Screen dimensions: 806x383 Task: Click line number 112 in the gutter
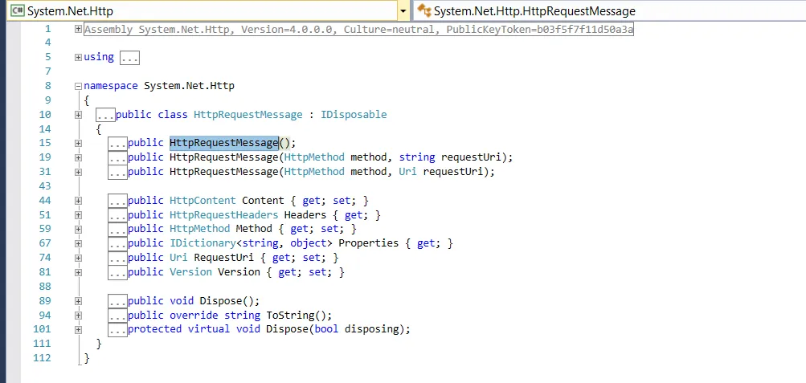click(x=42, y=357)
